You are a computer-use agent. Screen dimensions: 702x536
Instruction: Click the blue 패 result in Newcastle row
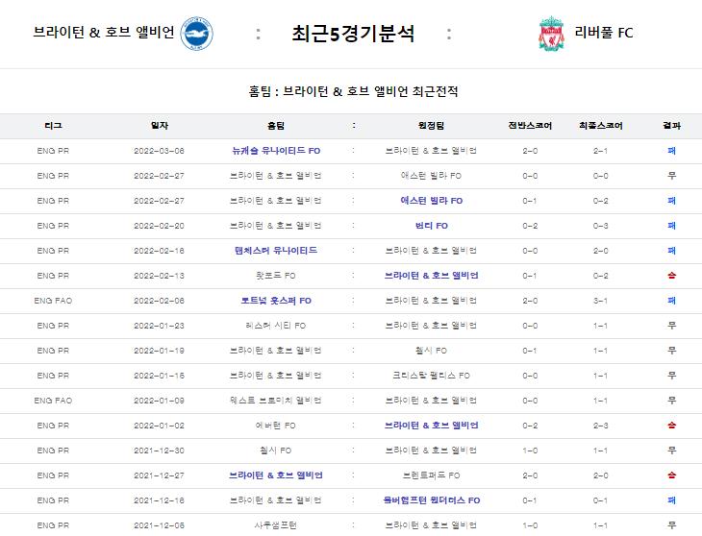click(x=671, y=151)
